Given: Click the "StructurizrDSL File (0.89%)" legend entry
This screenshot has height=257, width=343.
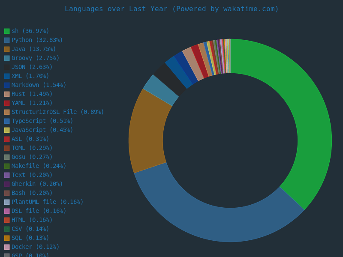Looking at the screenshot, I should [x=57, y=112].
